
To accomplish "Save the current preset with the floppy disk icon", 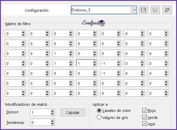I will pyautogui.click(x=143, y=10).
